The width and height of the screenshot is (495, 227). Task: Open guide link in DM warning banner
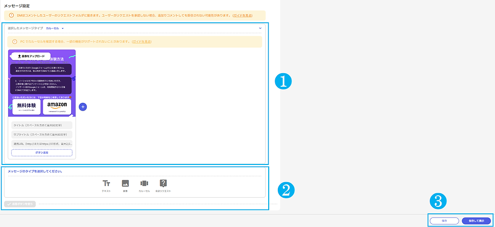pyautogui.click(x=242, y=16)
